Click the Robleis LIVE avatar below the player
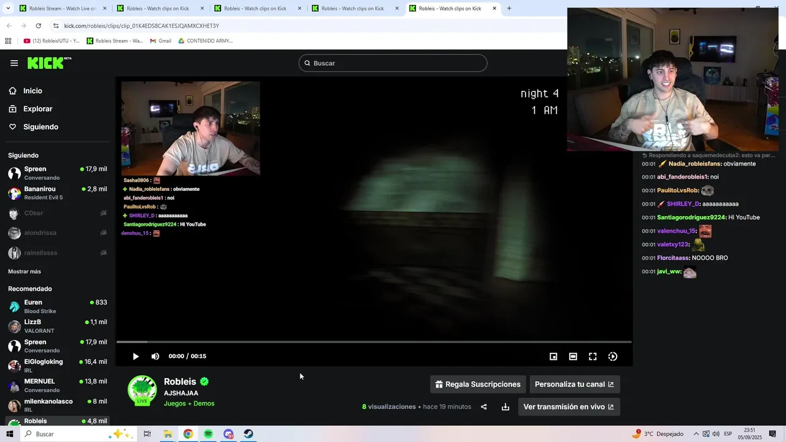The image size is (786, 442). tap(142, 390)
